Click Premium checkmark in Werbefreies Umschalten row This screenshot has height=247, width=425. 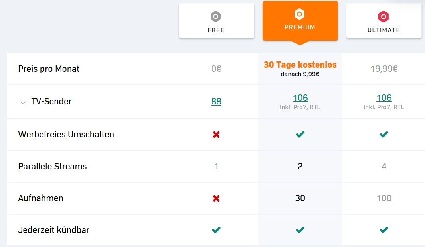(x=300, y=134)
